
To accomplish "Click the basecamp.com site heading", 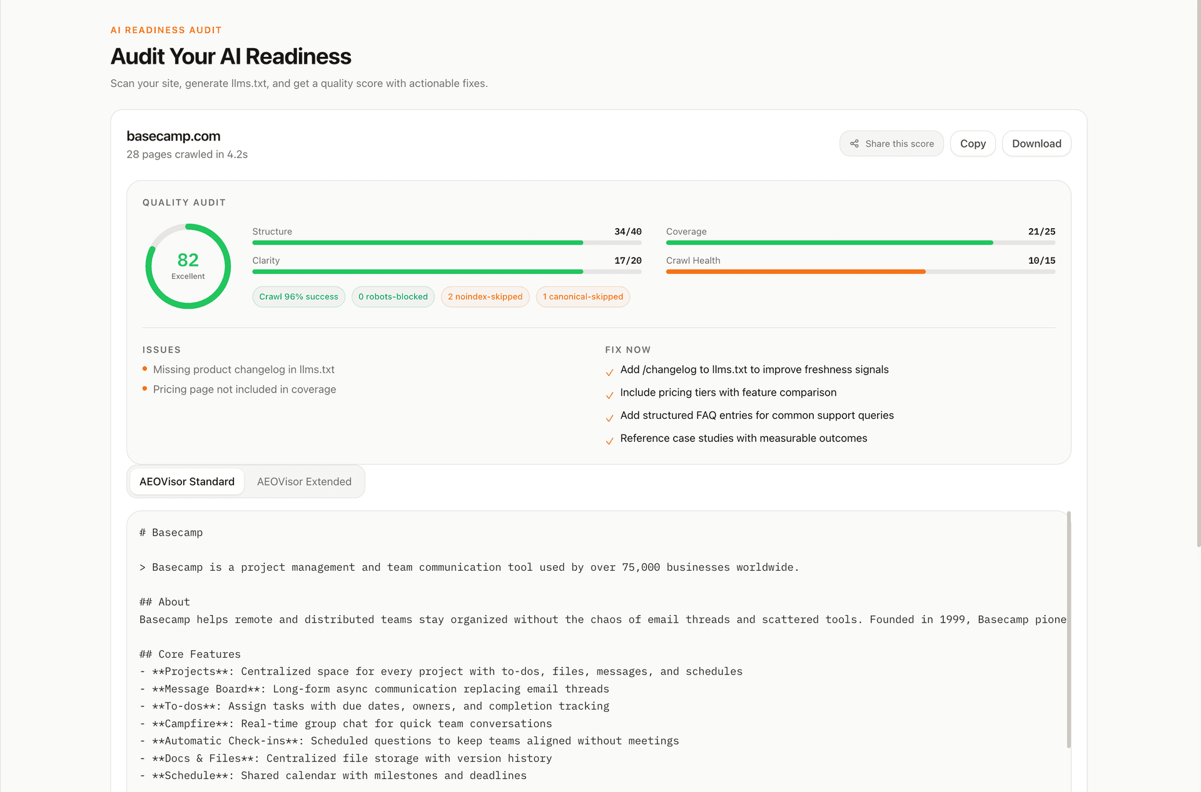I will tap(173, 136).
